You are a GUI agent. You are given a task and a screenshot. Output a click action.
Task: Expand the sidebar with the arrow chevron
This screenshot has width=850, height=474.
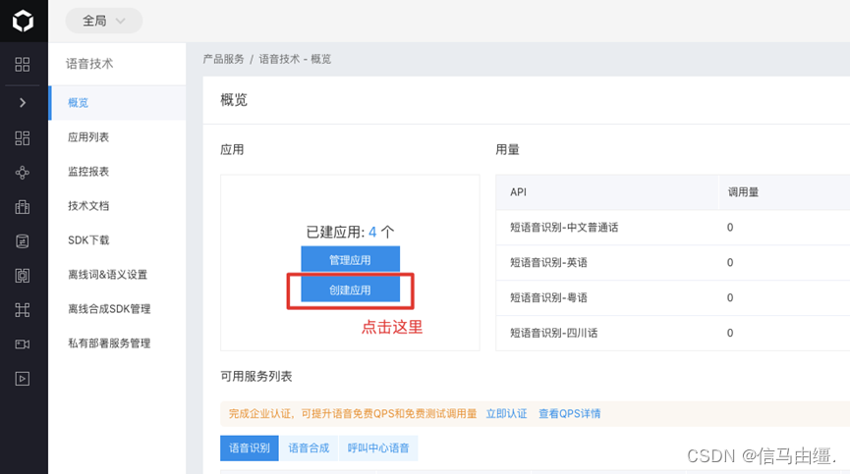point(23,102)
